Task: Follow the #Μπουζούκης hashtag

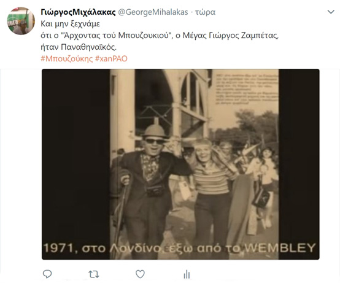Action: [x=66, y=59]
